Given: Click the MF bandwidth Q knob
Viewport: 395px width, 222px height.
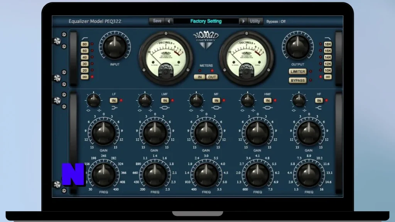Looking at the screenshot, I should (x=196, y=100).
